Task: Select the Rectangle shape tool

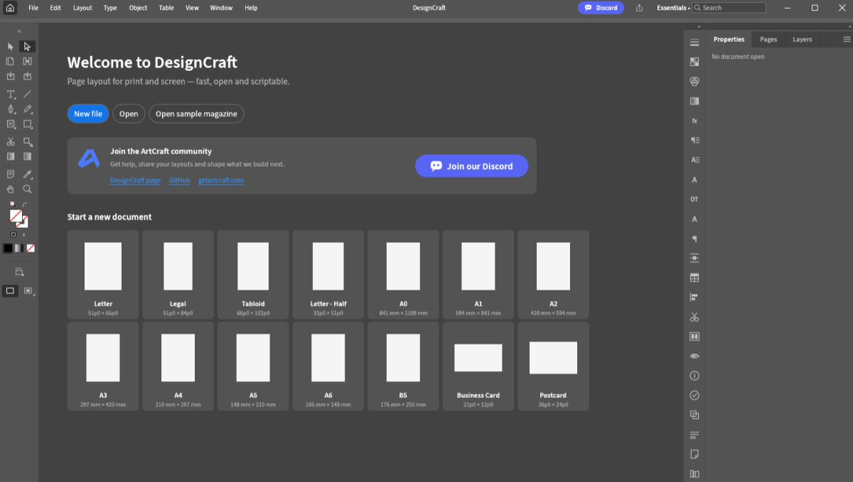Action: 27,124
